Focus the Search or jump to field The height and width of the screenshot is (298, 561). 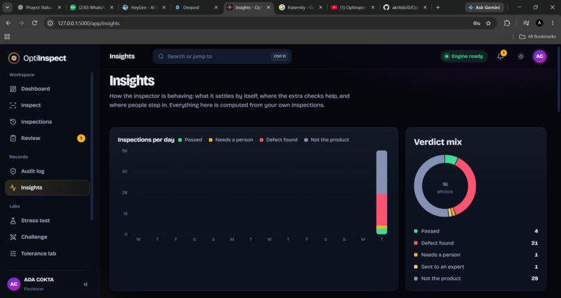(x=222, y=56)
